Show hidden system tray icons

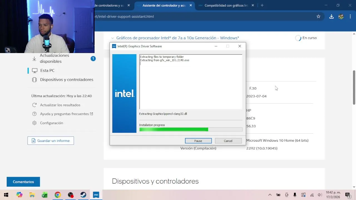(x=270, y=195)
